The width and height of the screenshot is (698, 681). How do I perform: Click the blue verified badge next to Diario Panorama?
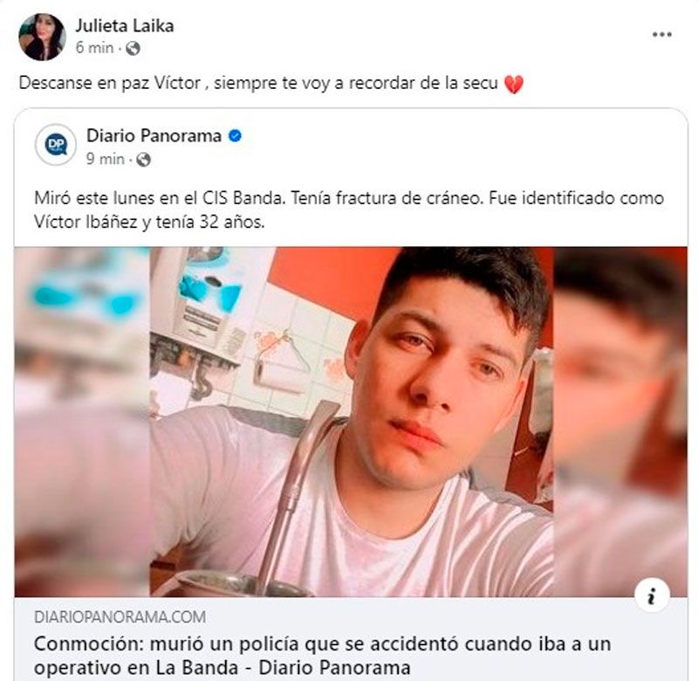(235, 136)
